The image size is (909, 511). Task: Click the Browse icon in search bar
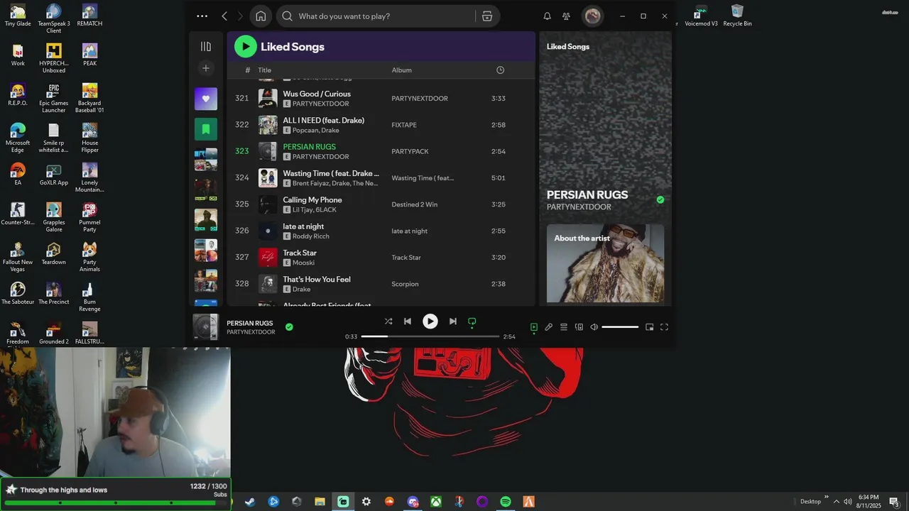[x=487, y=16]
